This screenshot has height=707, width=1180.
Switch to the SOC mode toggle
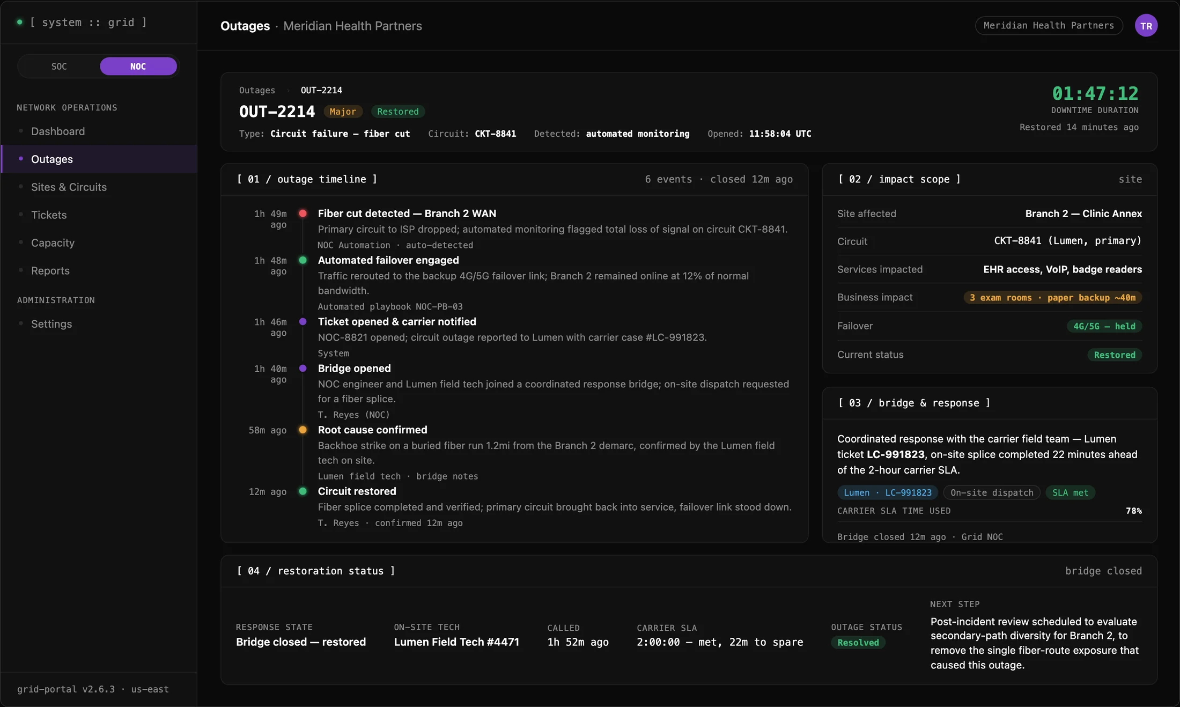pos(59,67)
